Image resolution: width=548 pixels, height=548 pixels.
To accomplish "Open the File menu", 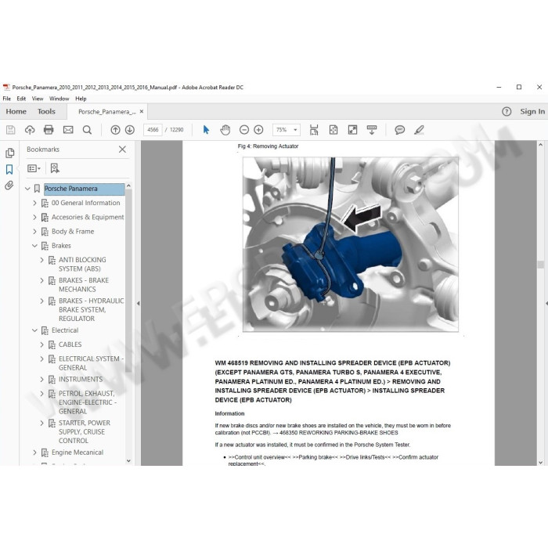I will (x=6, y=99).
